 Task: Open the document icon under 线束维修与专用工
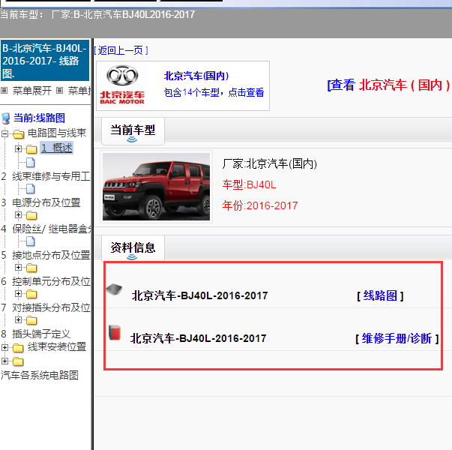coord(31,189)
